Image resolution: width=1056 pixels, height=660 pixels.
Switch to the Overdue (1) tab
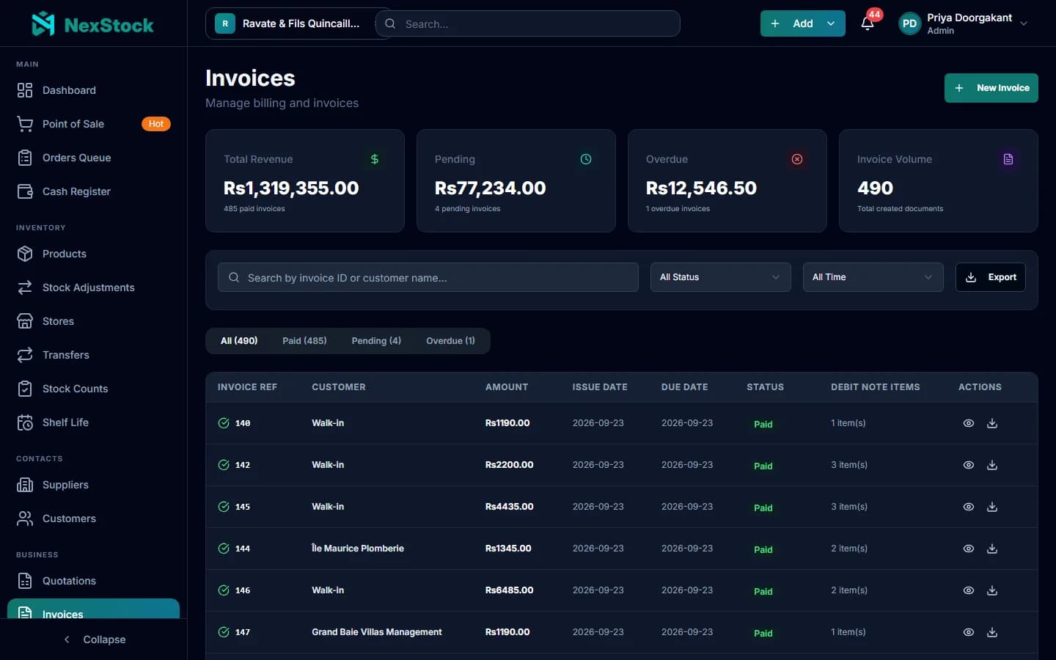pos(450,341)
